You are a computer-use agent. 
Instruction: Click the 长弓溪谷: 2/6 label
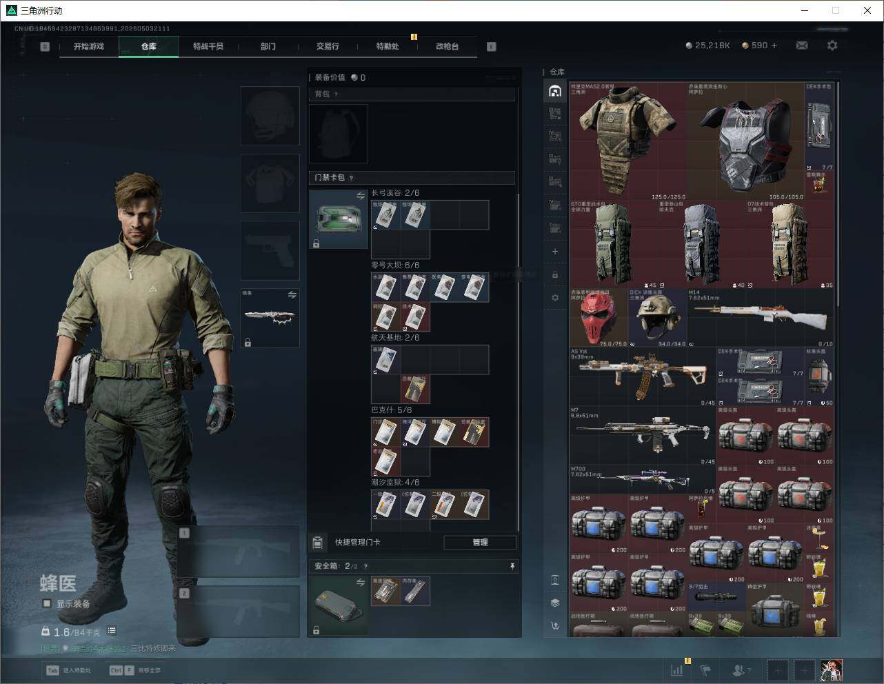tap(395, 193)
